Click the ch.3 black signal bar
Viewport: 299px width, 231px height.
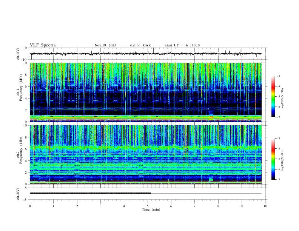point(90,193)
